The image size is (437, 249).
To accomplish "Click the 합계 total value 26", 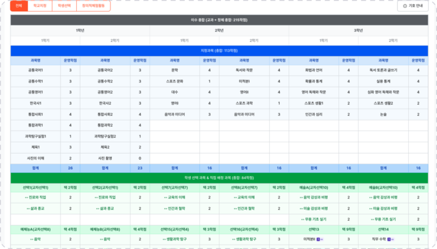I will 70,168.
